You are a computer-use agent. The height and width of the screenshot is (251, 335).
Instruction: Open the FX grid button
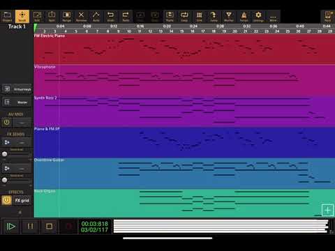point(22,200)
